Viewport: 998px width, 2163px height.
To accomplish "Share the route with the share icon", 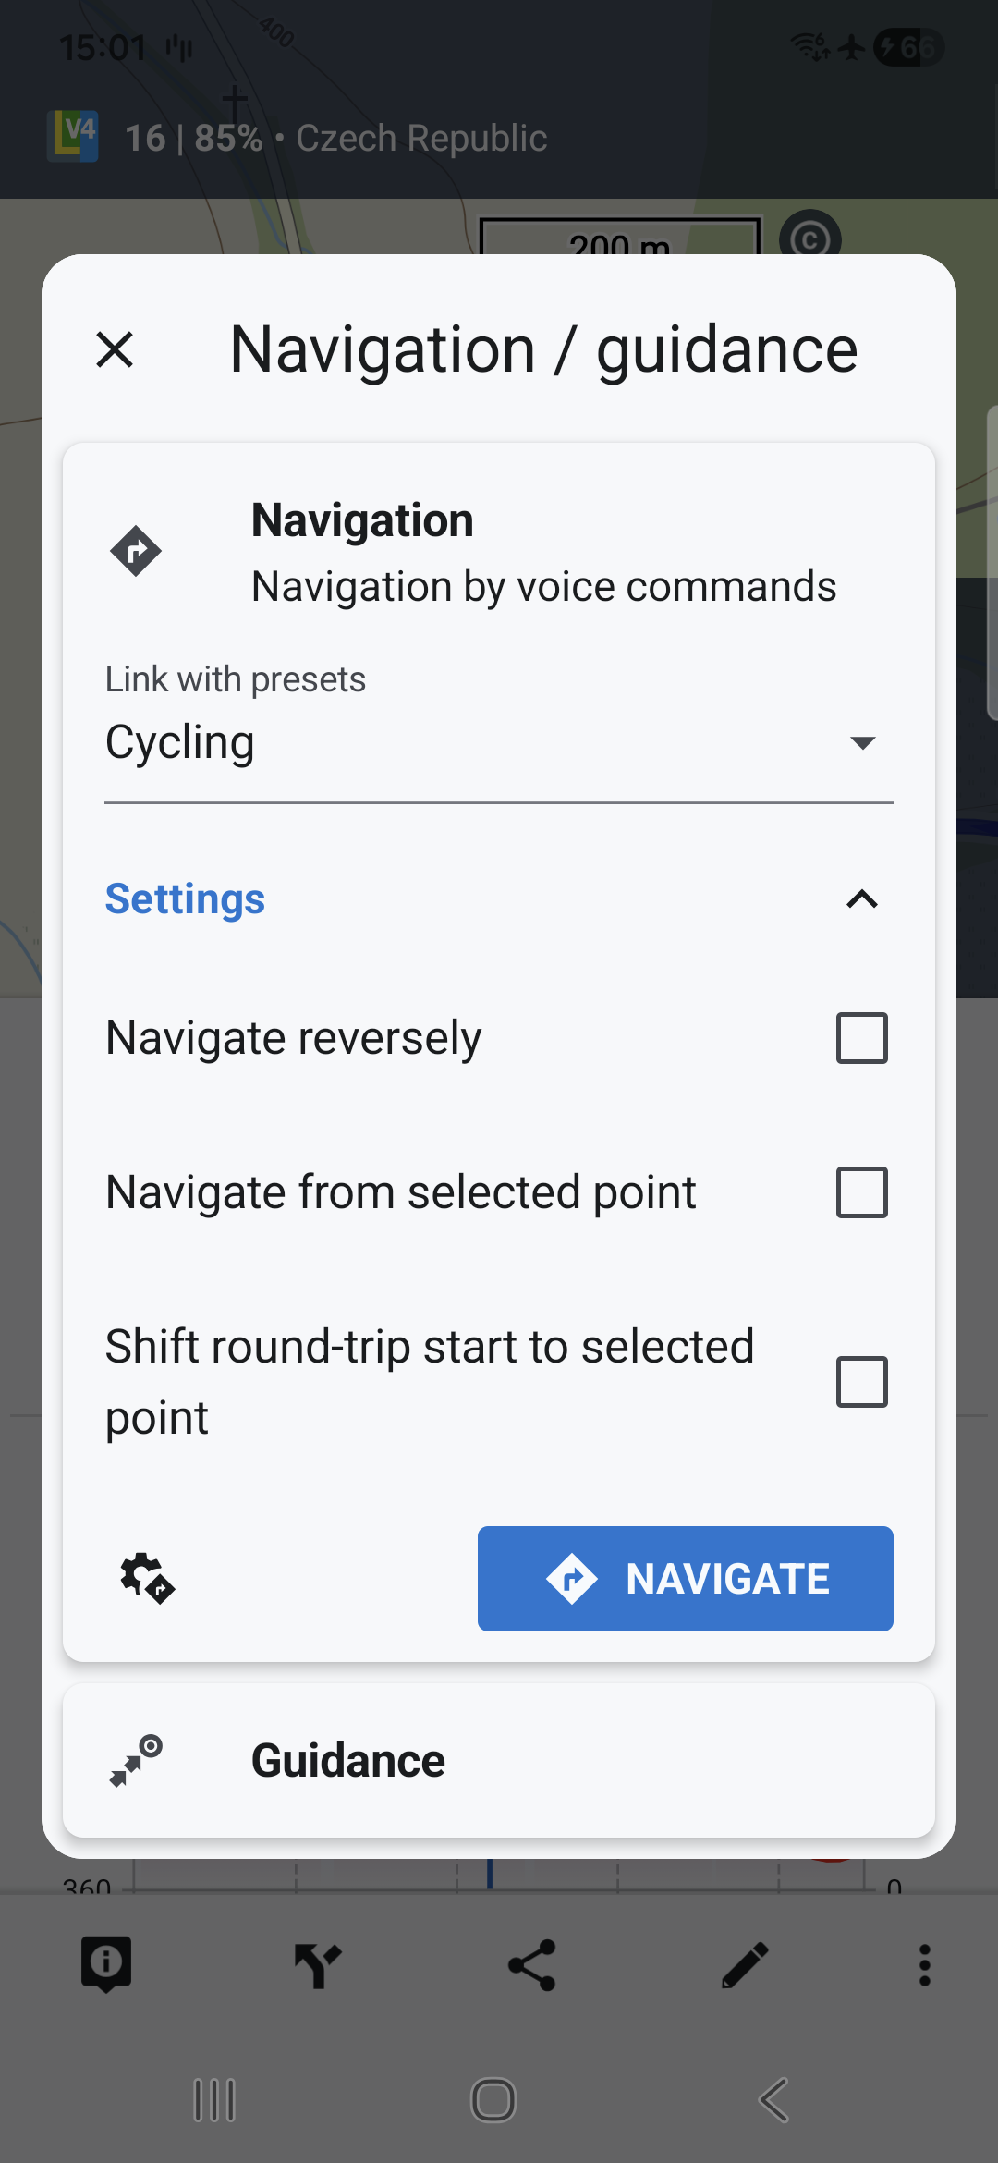I will 532,1964.
